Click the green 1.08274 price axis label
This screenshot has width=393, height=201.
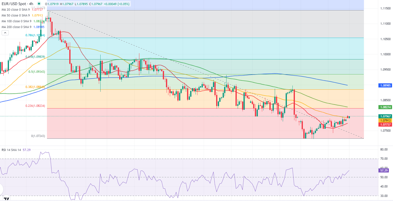click(385, 107)
